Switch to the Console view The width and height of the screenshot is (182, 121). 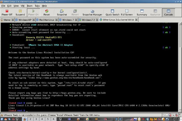click(168, 12)
